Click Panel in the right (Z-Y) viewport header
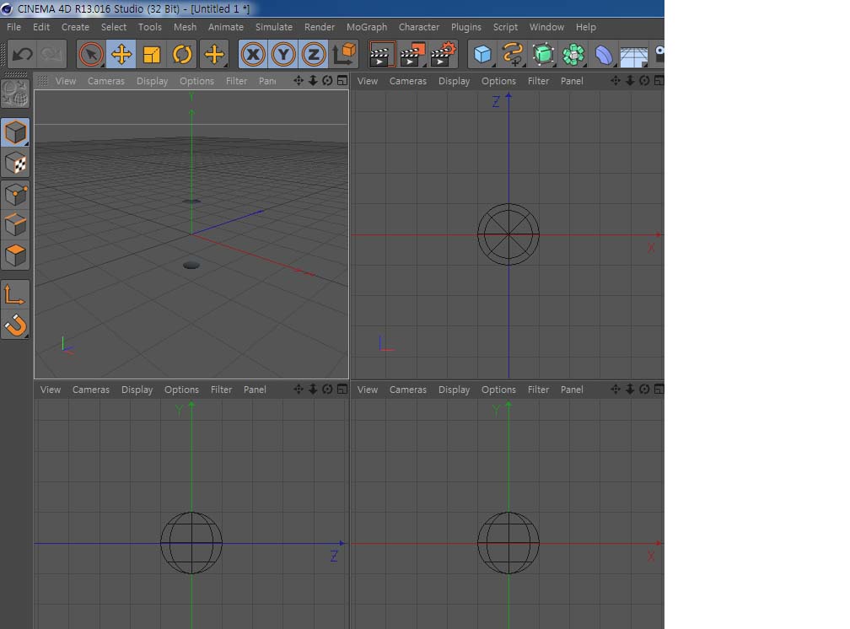Viewport: 850px width, 629px height. tap(255, 390)
